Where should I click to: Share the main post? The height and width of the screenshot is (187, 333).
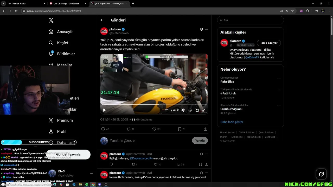coord(205,129)
